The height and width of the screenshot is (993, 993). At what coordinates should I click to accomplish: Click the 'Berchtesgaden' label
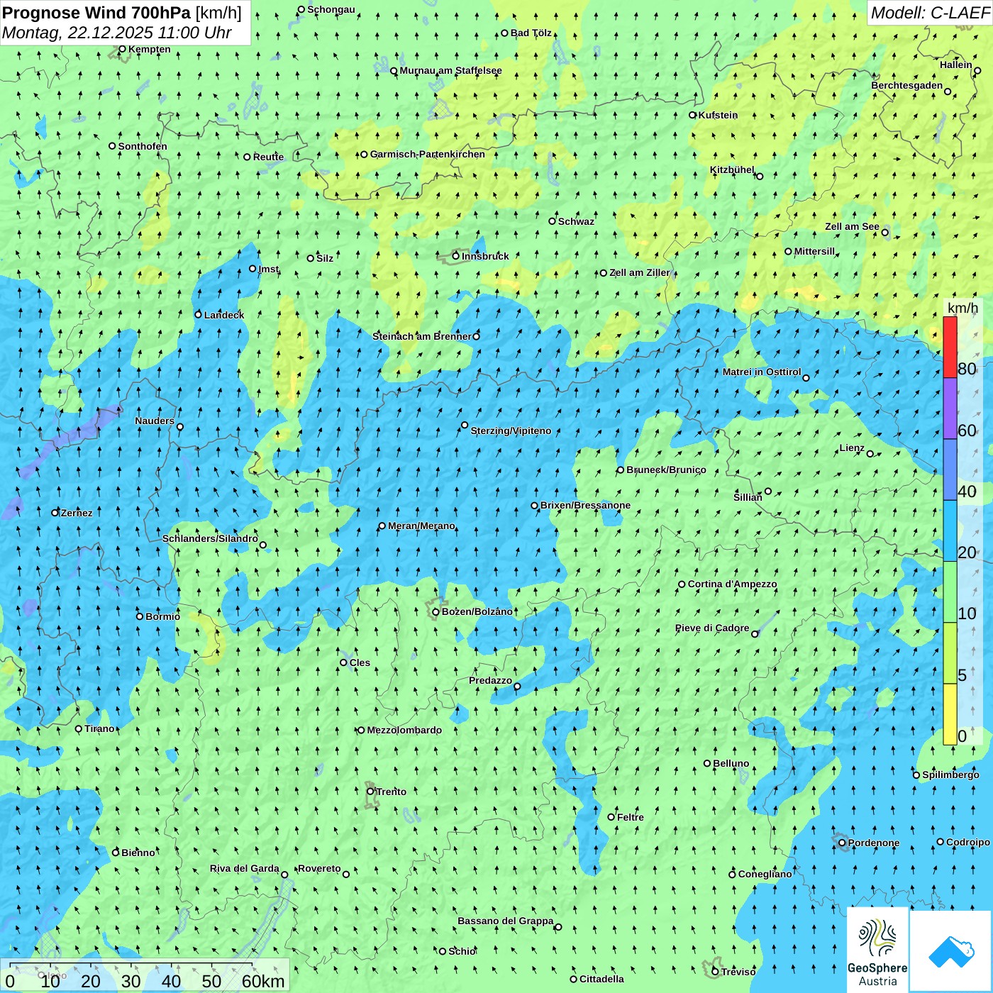907,85
